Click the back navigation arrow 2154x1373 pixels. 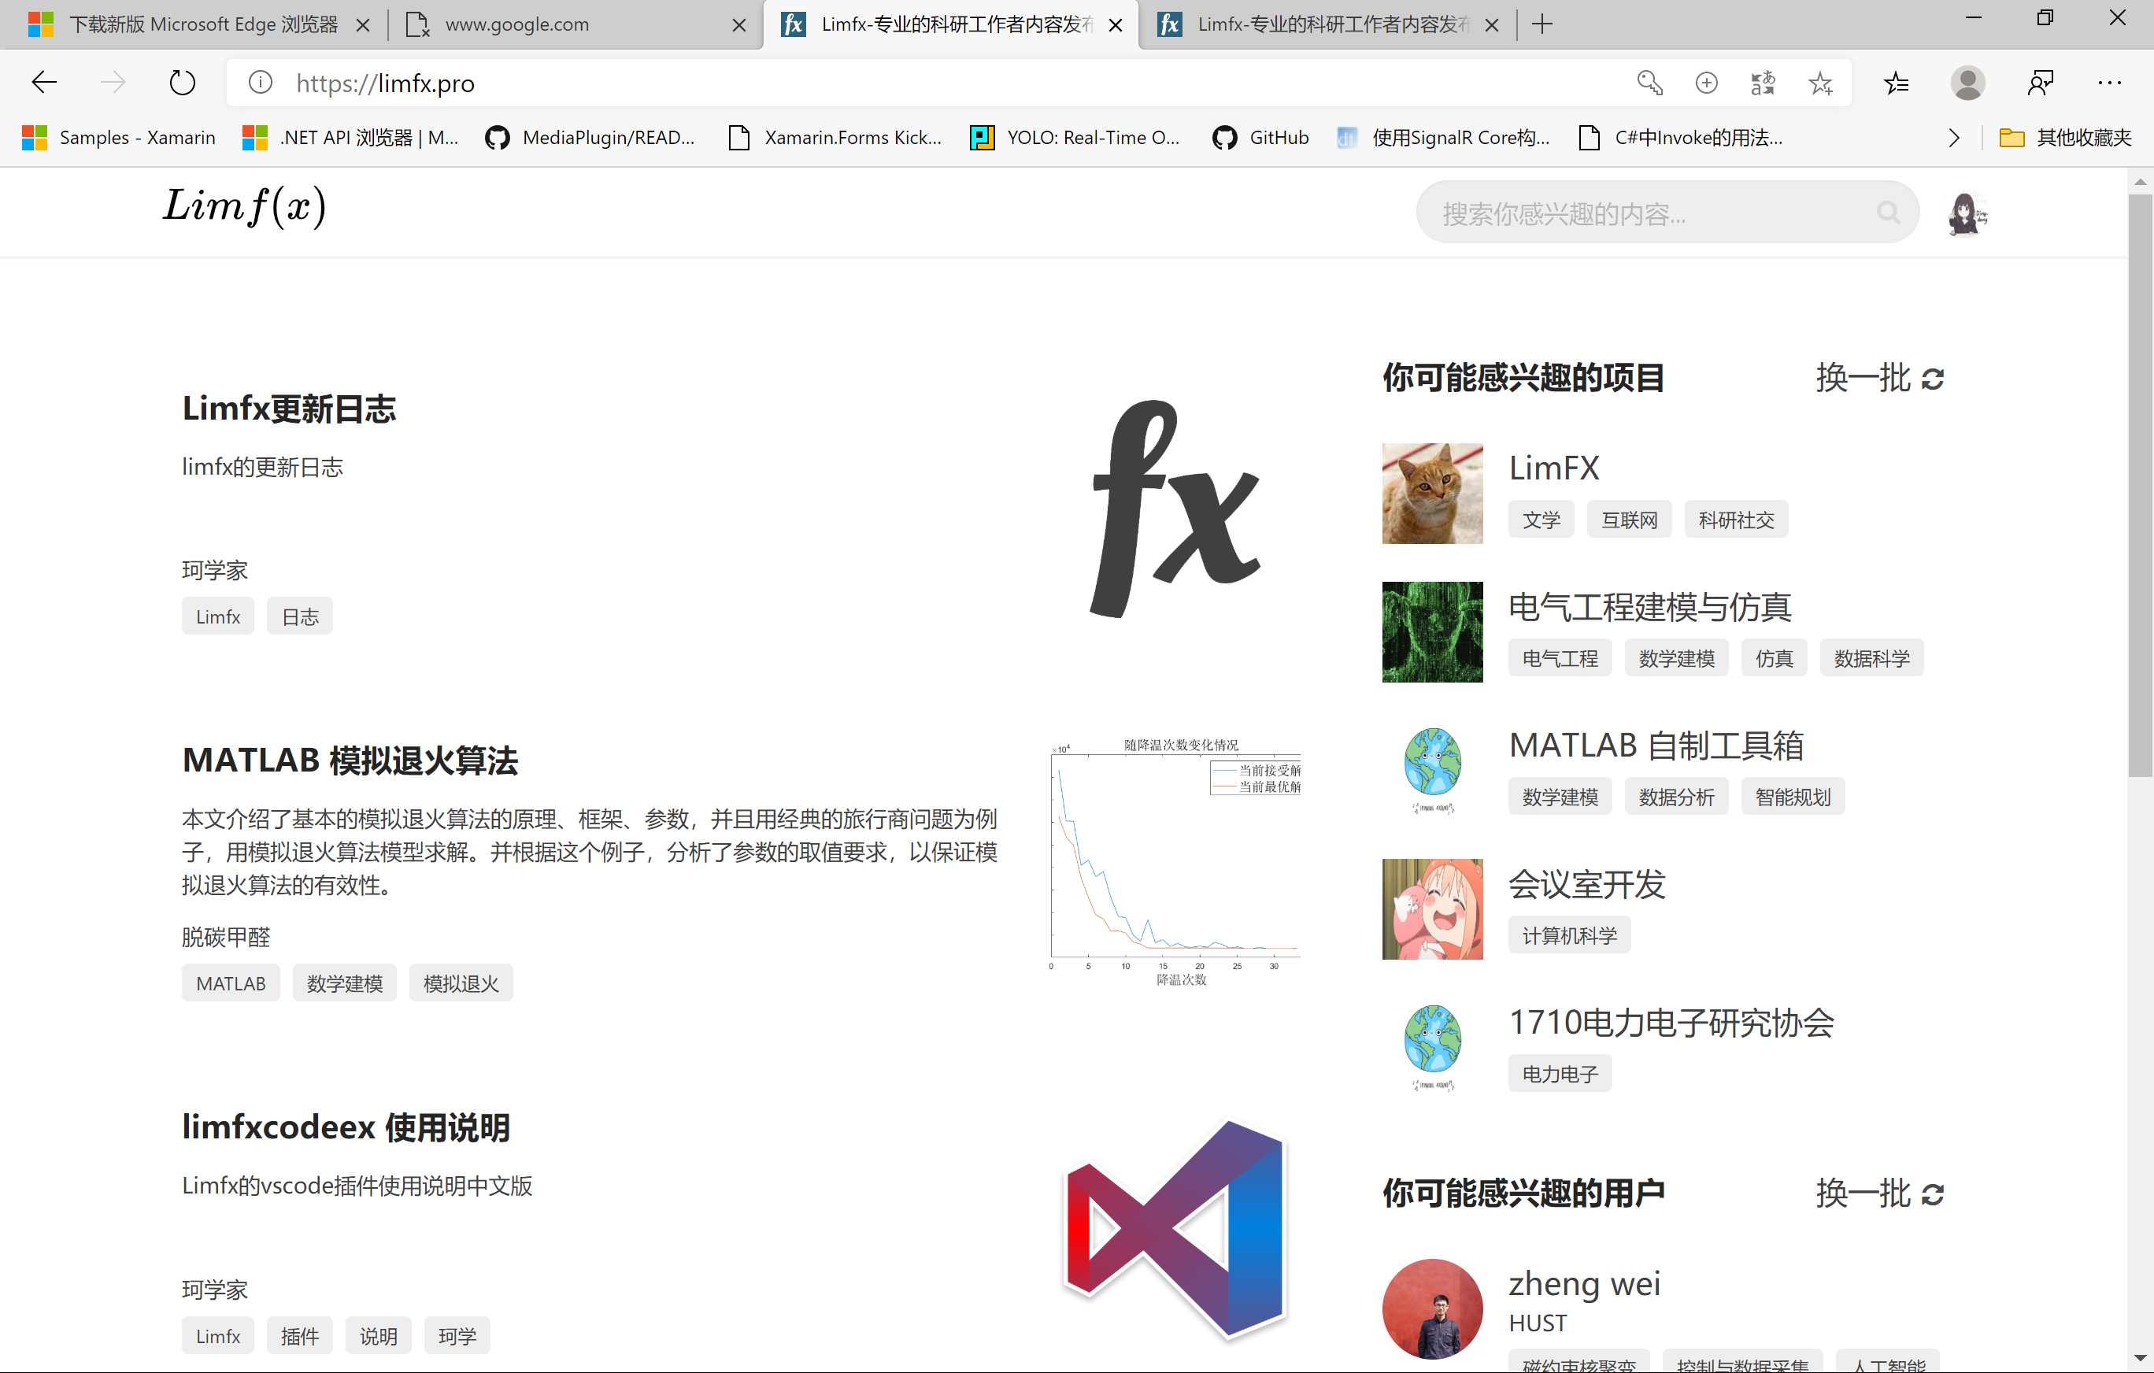(44, 83)
